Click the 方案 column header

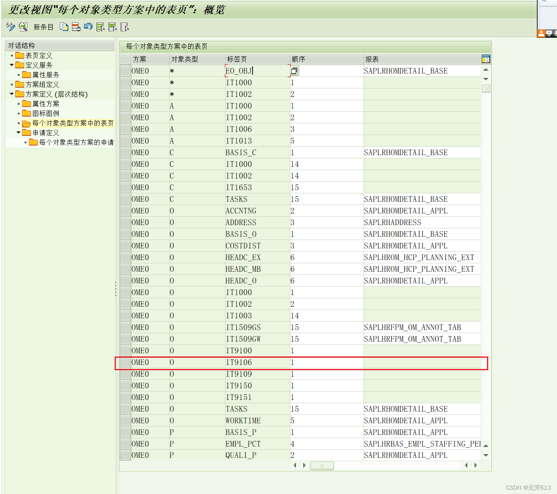pyautogui.click(x=150, y=59)
